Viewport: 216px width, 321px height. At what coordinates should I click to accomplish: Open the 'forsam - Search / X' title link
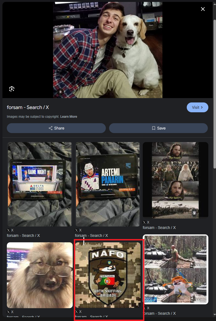[28, 107]
